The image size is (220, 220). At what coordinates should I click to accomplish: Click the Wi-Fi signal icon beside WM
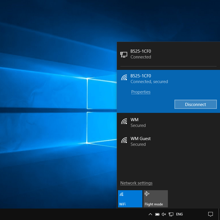[124, 121]
